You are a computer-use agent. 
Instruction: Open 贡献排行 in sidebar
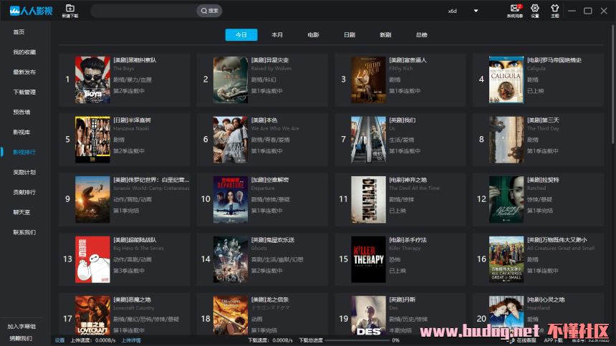coord(24,192)
